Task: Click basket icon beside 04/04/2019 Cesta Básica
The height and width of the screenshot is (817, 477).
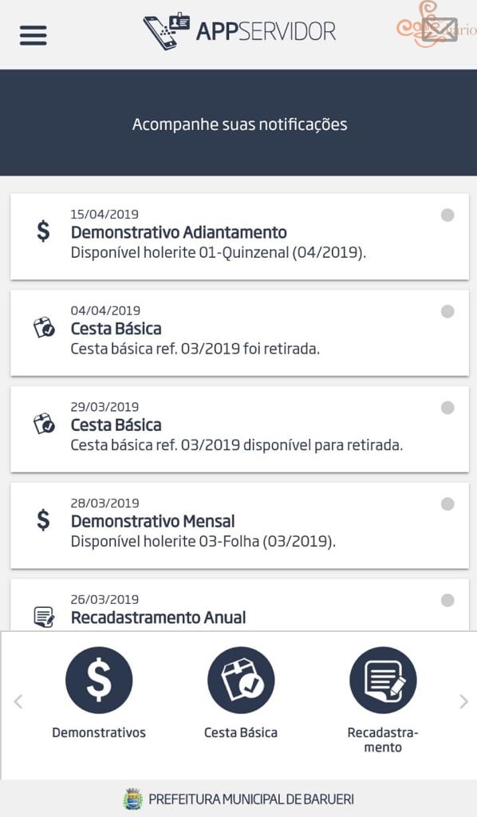Action: click(44, 328)
